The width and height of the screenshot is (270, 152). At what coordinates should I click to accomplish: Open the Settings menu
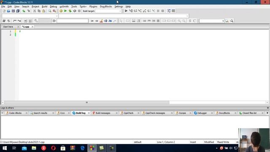[x=119, y=7]
